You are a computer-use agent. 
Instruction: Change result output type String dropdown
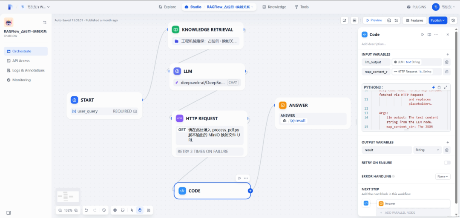click(x=428, y=150)
